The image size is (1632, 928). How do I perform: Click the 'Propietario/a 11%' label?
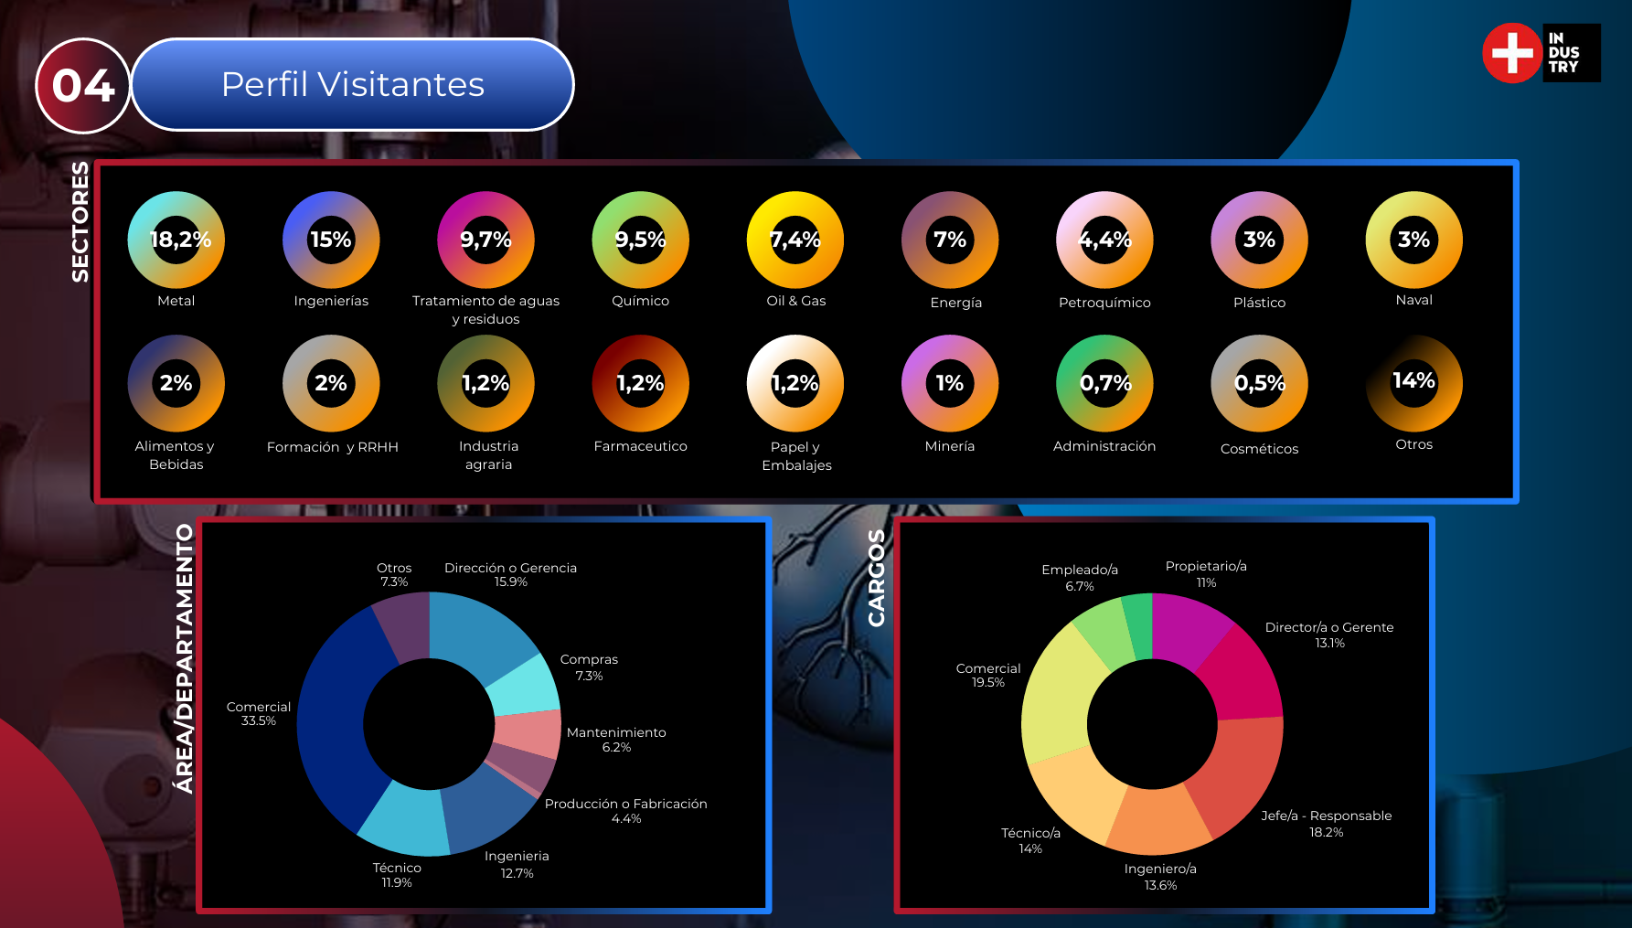1206,574
